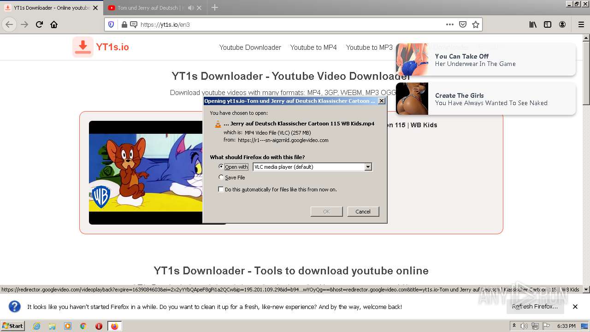This screenshot has height=332, width=590.
Task: Open the You Can Take Off ad
Action: coord(486,59)
